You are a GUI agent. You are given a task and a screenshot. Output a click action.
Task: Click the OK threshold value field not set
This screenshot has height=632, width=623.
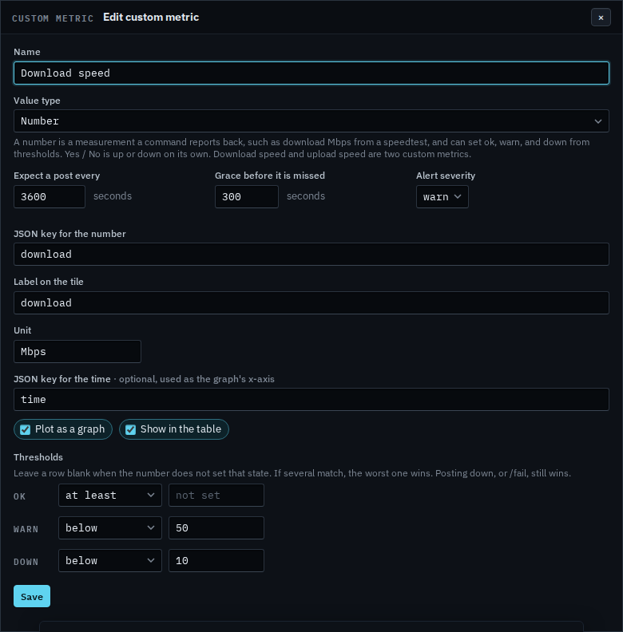(x=216, y=495)
